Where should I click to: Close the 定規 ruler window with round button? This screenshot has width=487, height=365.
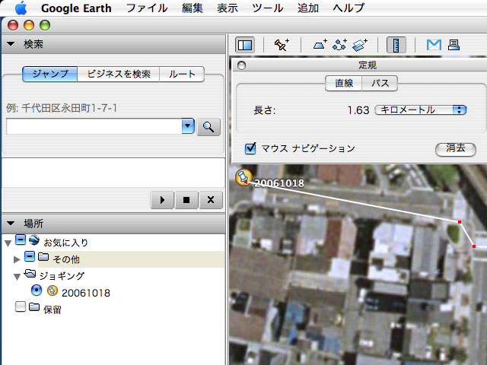(x=241, y=65)
